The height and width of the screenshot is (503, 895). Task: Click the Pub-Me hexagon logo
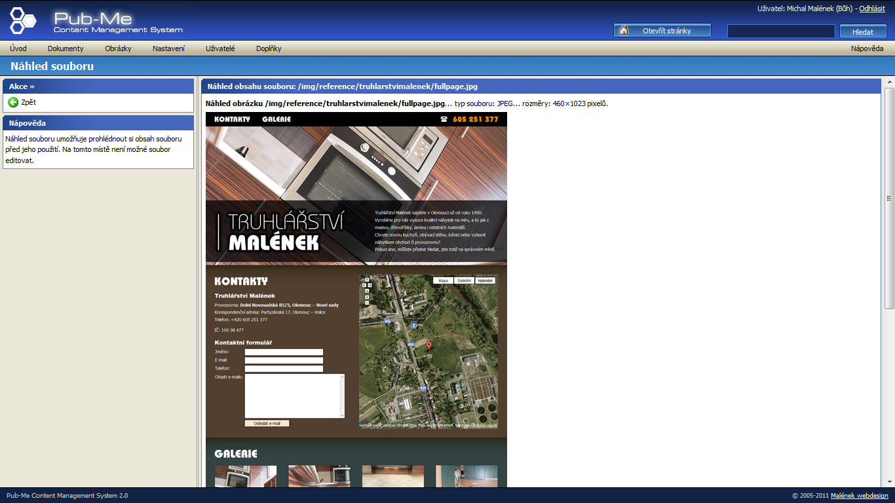[23, 20]
